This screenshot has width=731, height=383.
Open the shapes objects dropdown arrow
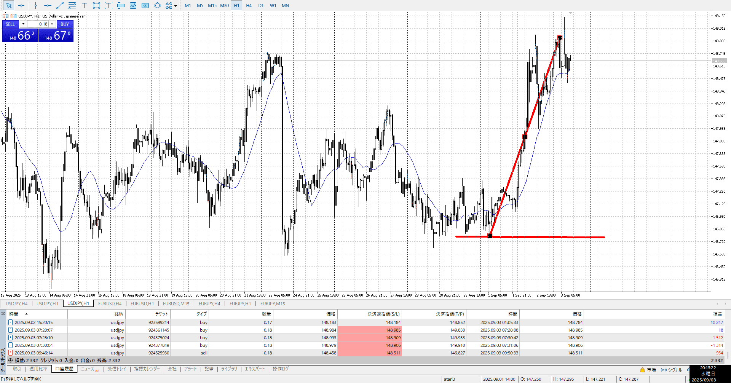click(176, 6)
